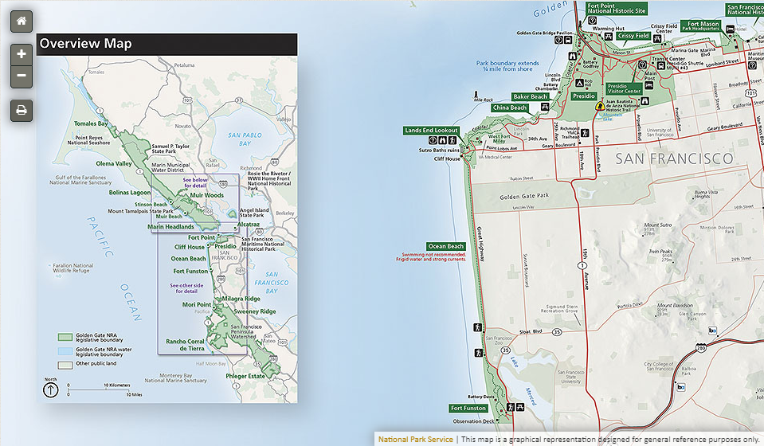Click Bolinas Lagoon in the Overview Map
Screen dimensions: 764x446
pyautogui.click(x=130, y=192)
